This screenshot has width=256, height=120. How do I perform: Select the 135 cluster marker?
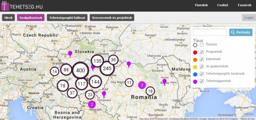(97, 61)
